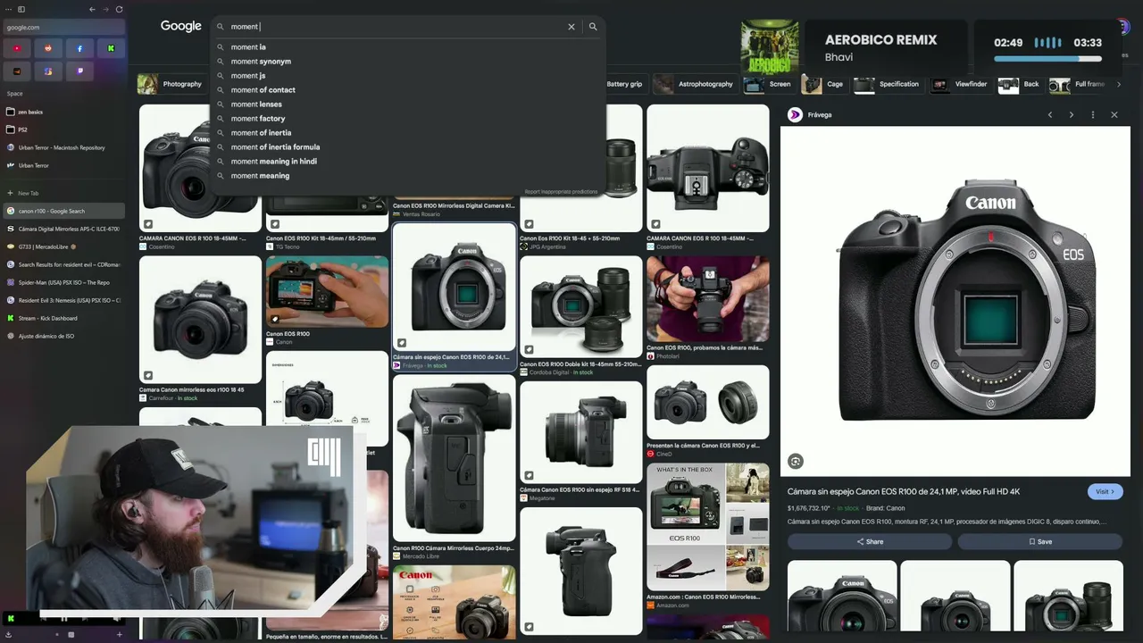
Task: Filter images by Specification chip
Action: tap(888, 84)
